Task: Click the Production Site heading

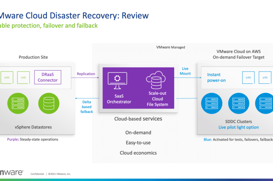Action: (x=33, y=57)
